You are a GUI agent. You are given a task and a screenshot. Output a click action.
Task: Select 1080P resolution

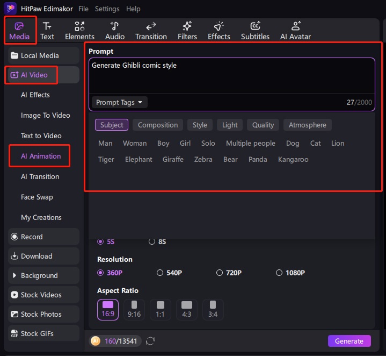[290, 273]
